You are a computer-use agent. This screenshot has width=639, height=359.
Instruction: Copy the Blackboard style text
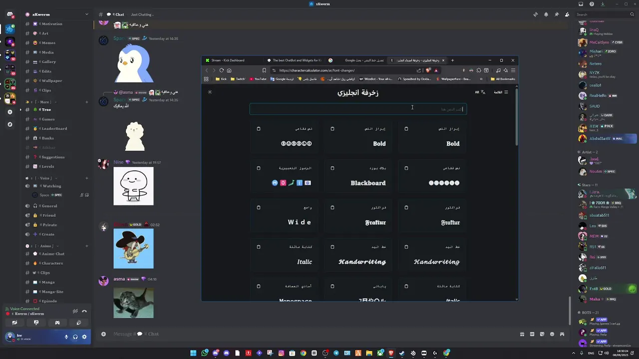[332, 168]
